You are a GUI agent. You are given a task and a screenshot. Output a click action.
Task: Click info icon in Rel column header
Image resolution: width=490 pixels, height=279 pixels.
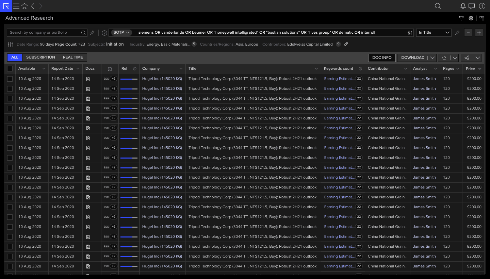(x=135, y=69)
